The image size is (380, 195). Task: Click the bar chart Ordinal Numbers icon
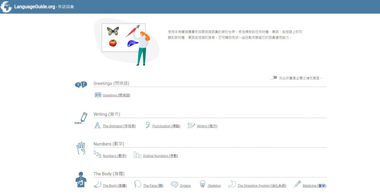coord(137,155)
